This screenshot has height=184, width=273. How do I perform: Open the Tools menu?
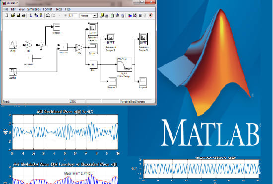(x=59, y=9)
